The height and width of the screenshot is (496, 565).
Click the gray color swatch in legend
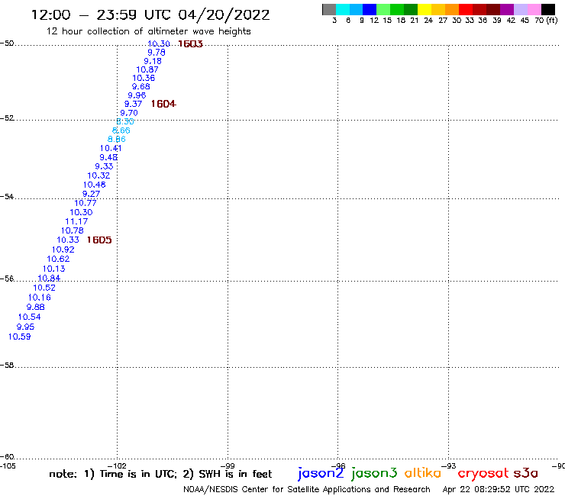[x=329, y=9]
